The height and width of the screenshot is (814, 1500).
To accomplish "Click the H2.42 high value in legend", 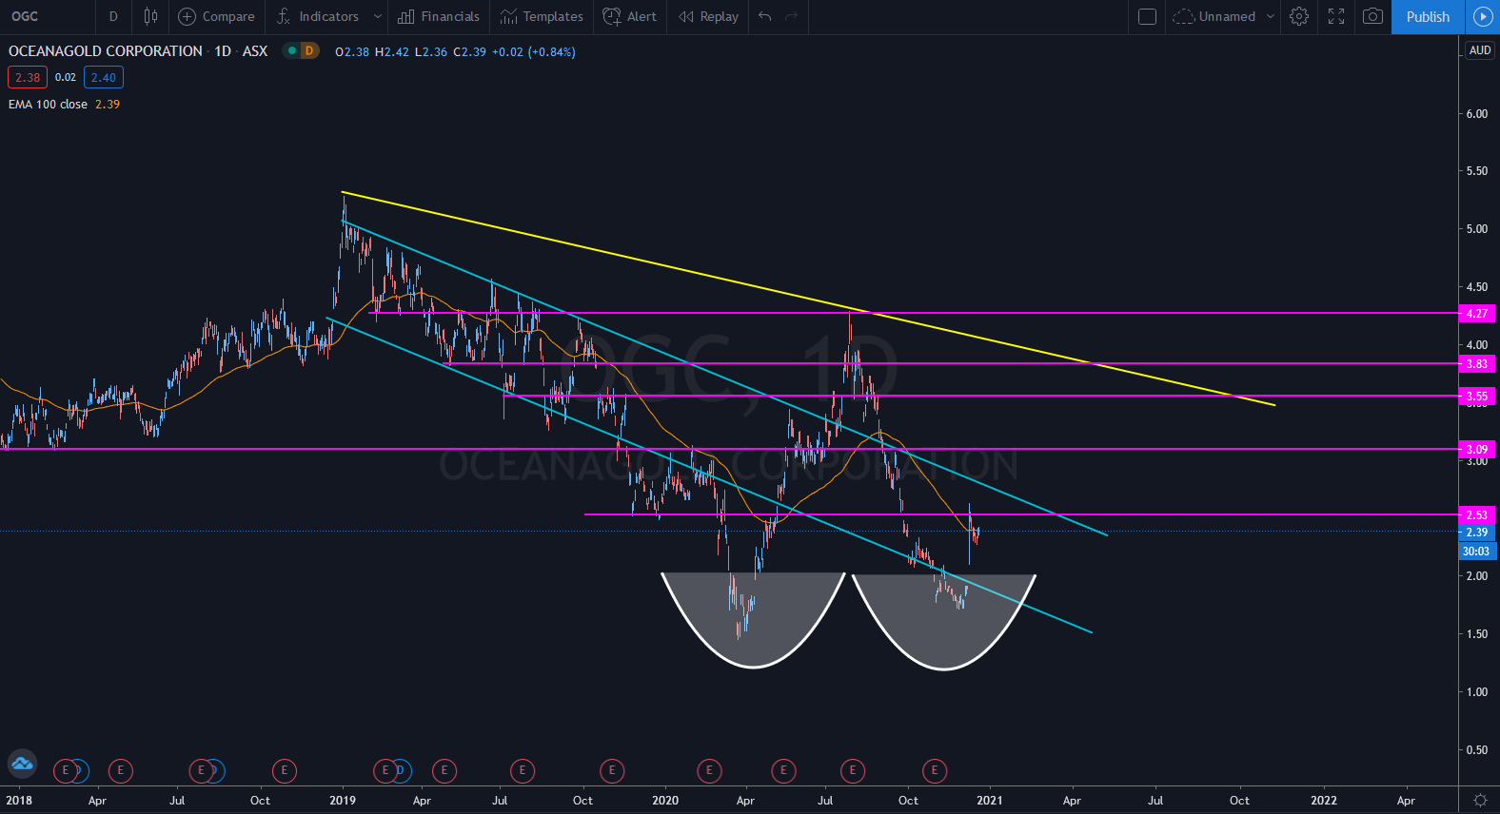I will 392,52.
